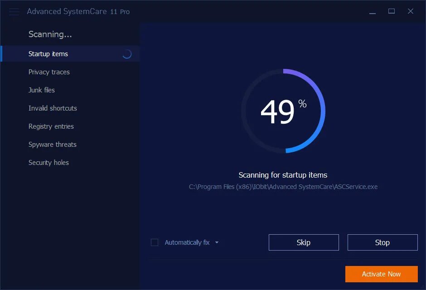
Task: Close the Advanced SystemCare window
Action: (411, 11)
